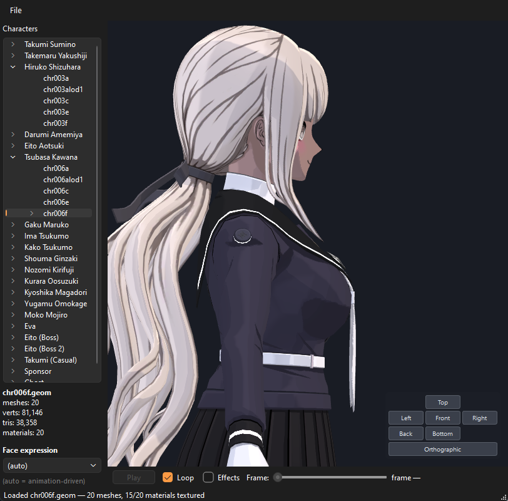Select the chr006a model
Viewport: 508px width, 501px height.
pyautogui.click(x=56, y=168)
